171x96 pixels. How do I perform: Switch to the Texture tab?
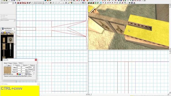click(20, 63)
